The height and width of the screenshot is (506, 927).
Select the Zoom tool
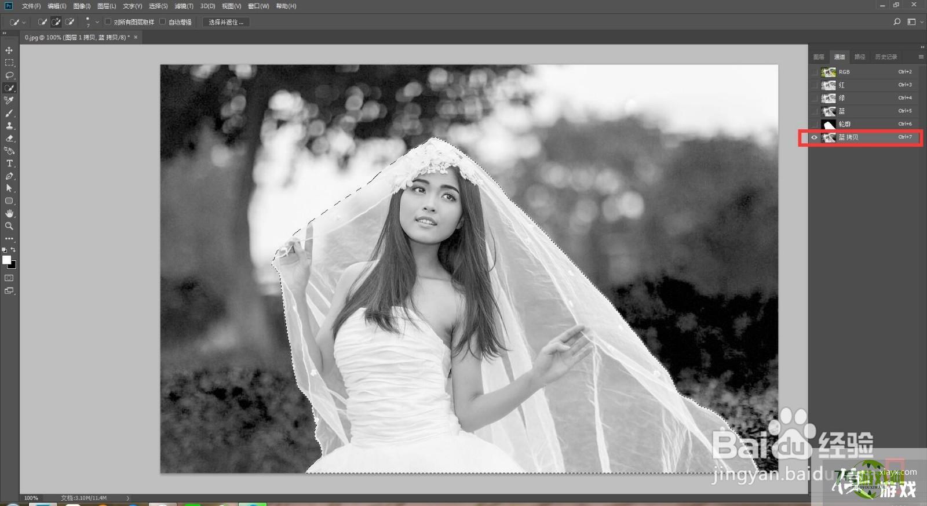[x=9, y=226]
